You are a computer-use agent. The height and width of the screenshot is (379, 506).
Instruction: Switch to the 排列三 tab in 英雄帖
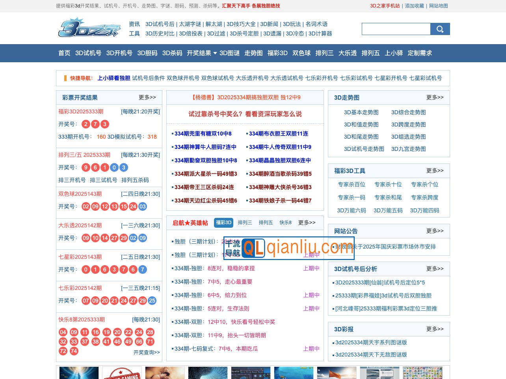coord(245,223)
